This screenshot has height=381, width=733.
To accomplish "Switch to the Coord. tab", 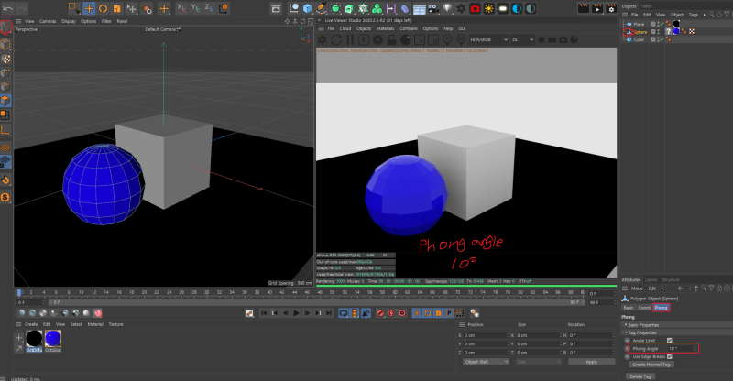I will pos(645,308).
